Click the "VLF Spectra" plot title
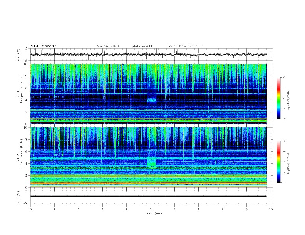 pos(44,46)
